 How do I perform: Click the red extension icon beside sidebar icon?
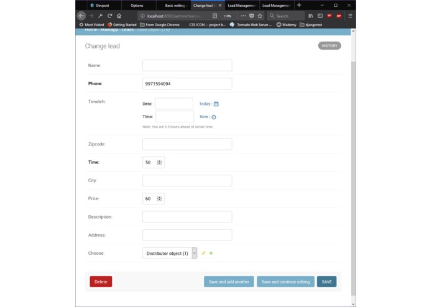pyautogui.click(x=329, y=16)
